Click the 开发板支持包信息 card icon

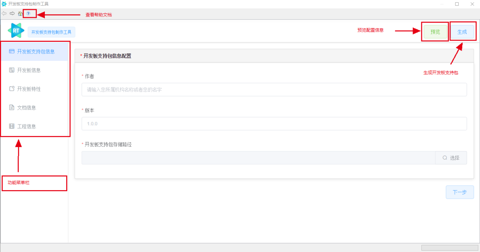(12, 52)
